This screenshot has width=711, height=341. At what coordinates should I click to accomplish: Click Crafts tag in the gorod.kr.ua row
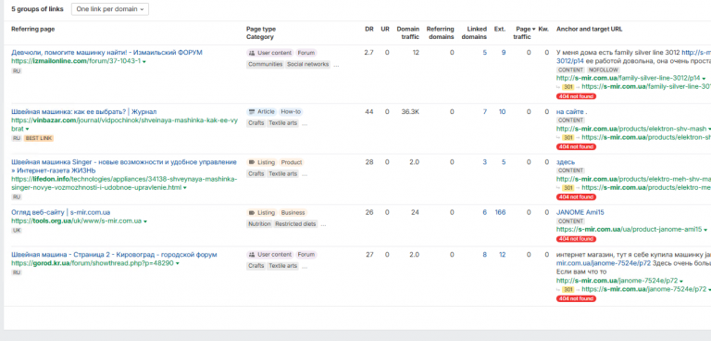click(x=256, y=266)
